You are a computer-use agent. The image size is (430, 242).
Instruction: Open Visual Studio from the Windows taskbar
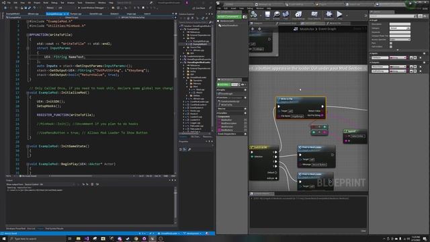pyautogui.click(x=87, y=239)
